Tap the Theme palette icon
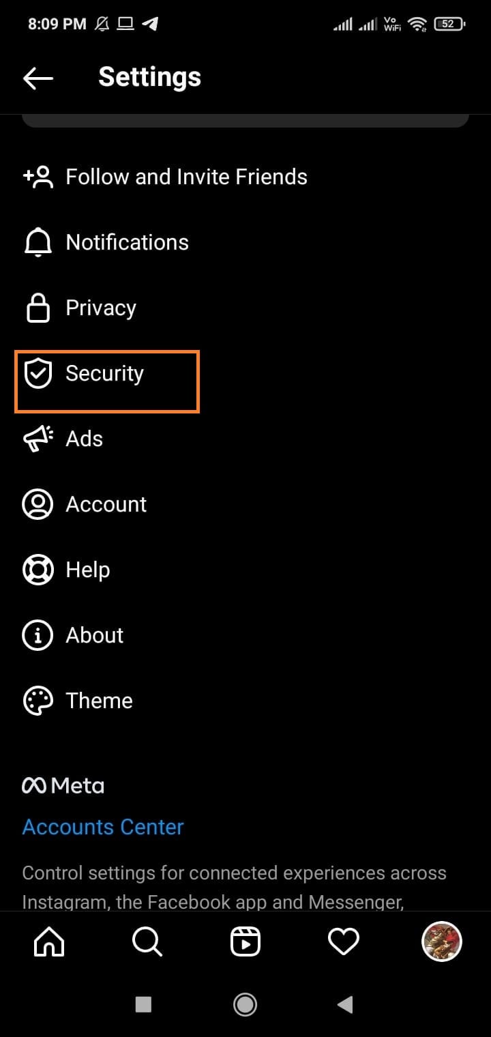Screen dimensions: 491x1037 38,700
